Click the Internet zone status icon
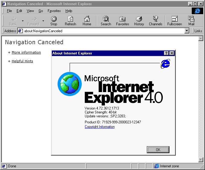The height and width of the screenshot is (170, 205). coord(156,166)
